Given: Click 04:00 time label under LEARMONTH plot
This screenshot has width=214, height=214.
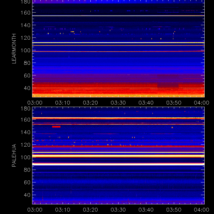Looking at the screenshot, I should 202,103.
